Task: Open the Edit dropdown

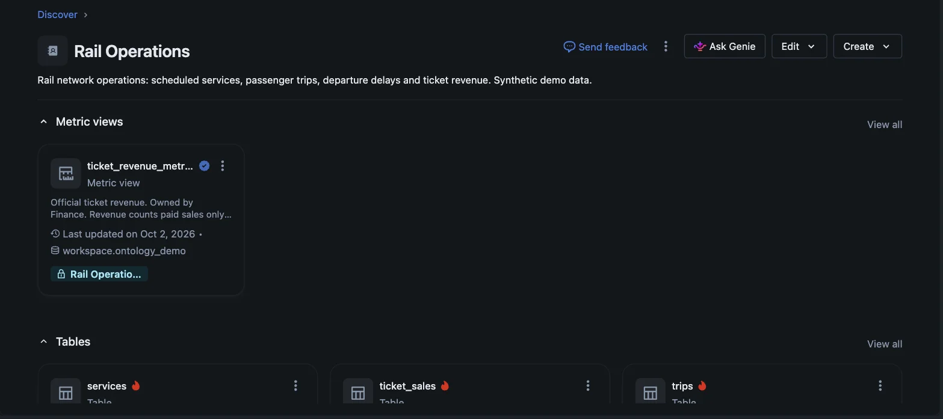Action: coord(799,46)
